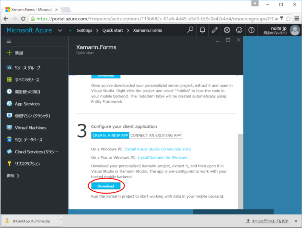This screenshot has width=302, height=228.
Task: Select CONNECT AN EXISTING APP tab
Action: pyautogui.click(x=156, y=135)
